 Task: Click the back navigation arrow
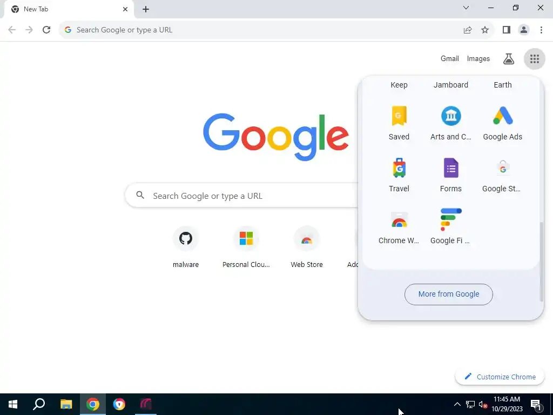12,30
